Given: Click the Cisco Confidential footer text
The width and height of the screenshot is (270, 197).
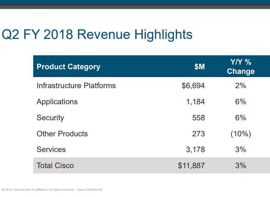Looking at the screenshot, I should (x=89, y=190).
